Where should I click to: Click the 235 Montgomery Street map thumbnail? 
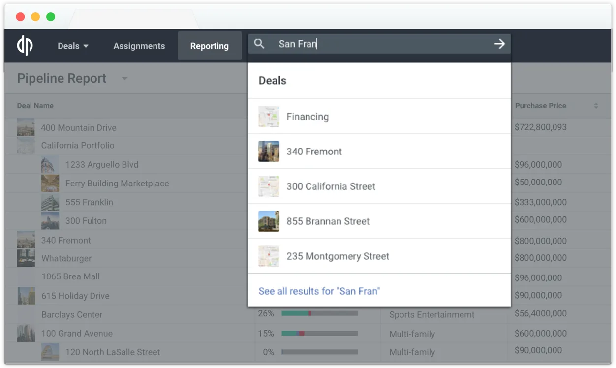[x=269, y=256]
